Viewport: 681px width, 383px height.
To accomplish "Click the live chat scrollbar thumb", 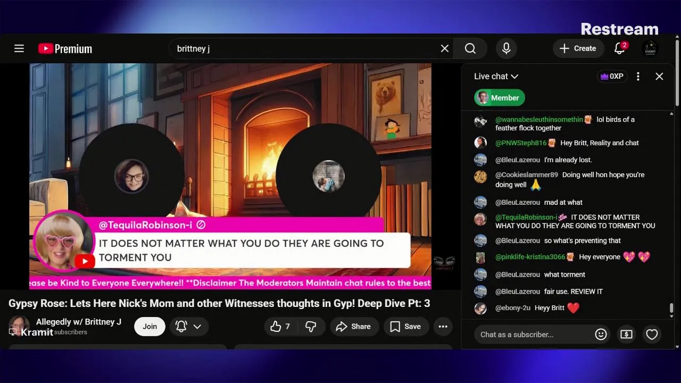I will [x=671, y=308].
